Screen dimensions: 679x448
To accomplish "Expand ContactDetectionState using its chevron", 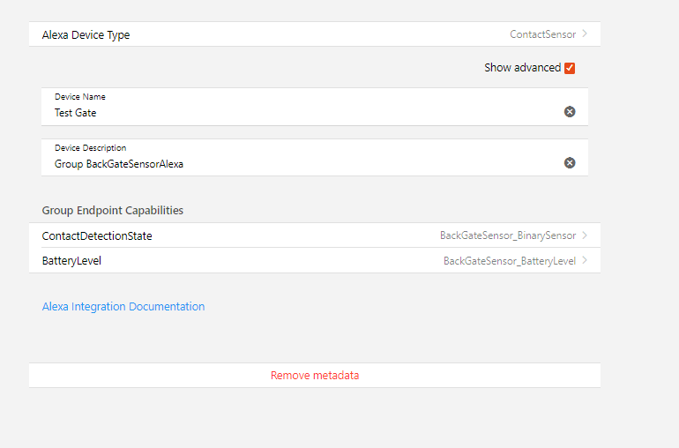I will coord(586,235).
